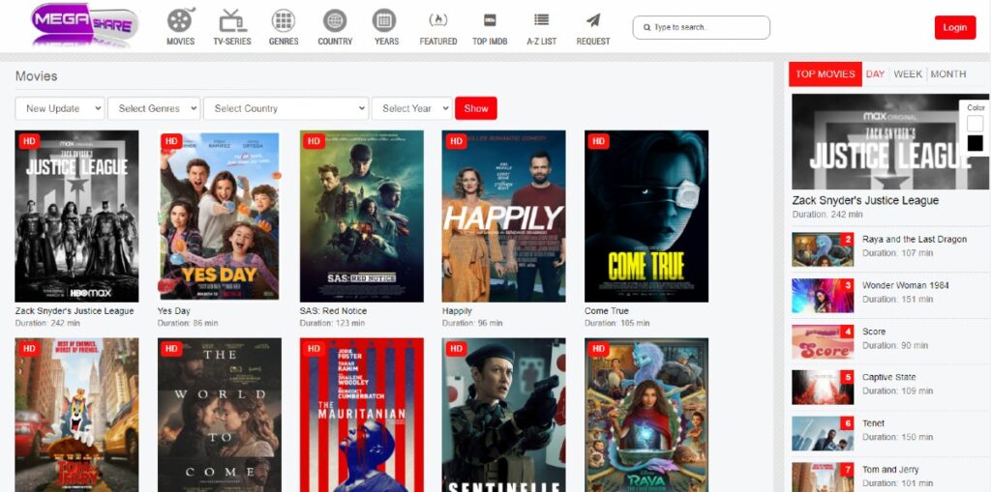991x492 pixels.
Task: Open the Request paper plane icon
Action: 593,20
